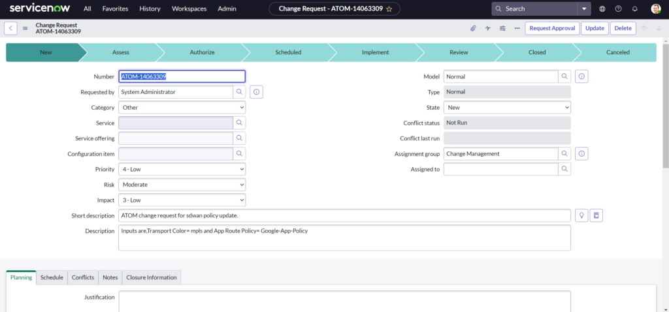
Task: Switch to the Notes tab
Action: tap(110, 277)
